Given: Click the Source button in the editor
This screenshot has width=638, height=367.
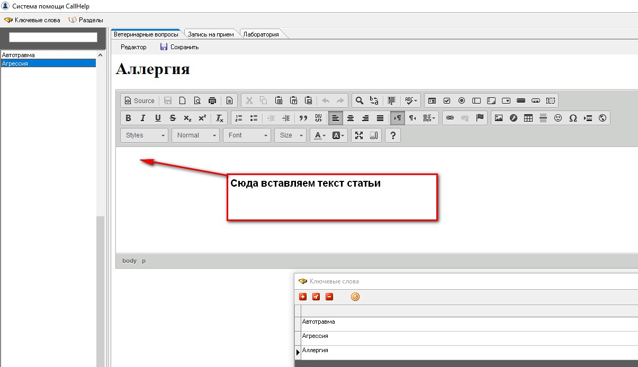Looking at the screenshot, I should [x=139, y=100].
